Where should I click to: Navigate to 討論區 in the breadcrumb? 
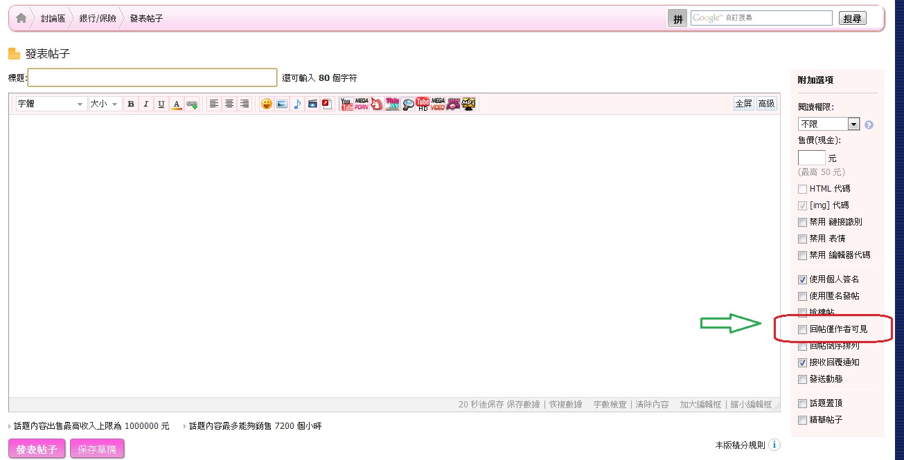pyautogui.click(x=53, y=19)
